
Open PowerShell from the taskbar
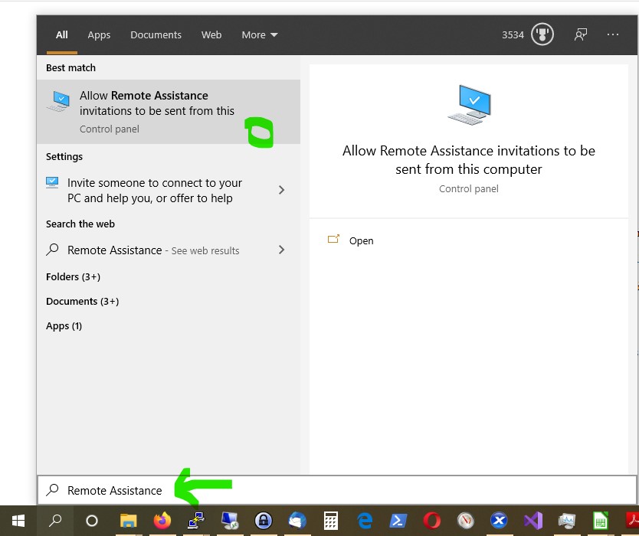tap(398, 521)
